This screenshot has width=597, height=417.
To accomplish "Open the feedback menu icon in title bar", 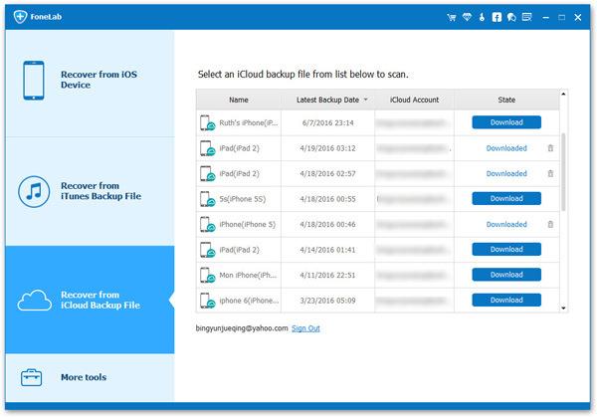I will click(x=527, y=17).
